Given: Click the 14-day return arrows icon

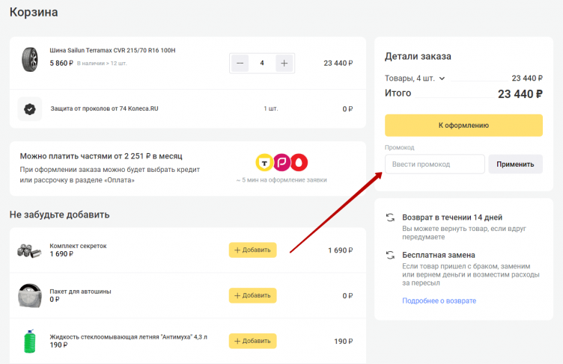Looking at the screenshot, I should click(390, 218).
